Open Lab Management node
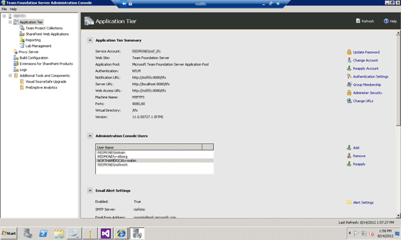The width and height of the screenshot is (401, 240). click(x=38, y=46)
